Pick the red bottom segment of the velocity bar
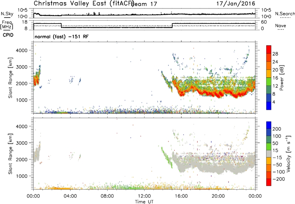 pyautogui.click(x=269, y=182)
